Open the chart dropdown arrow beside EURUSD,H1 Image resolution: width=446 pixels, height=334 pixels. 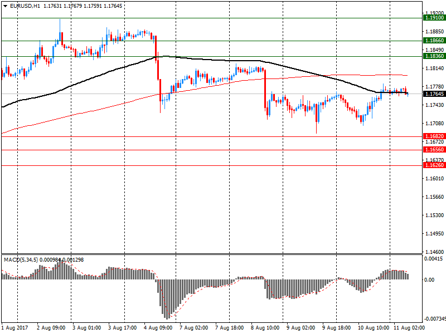[x=5, y=6]
